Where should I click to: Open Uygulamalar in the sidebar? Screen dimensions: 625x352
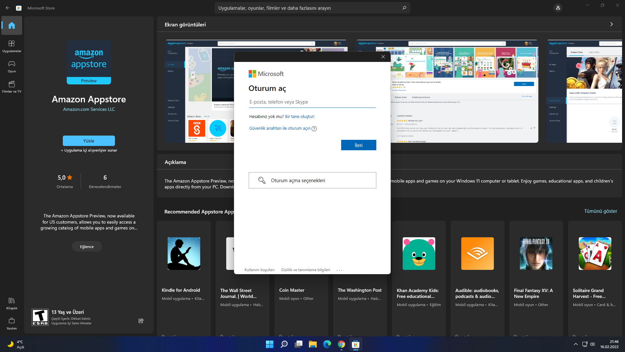coord(12,46)
